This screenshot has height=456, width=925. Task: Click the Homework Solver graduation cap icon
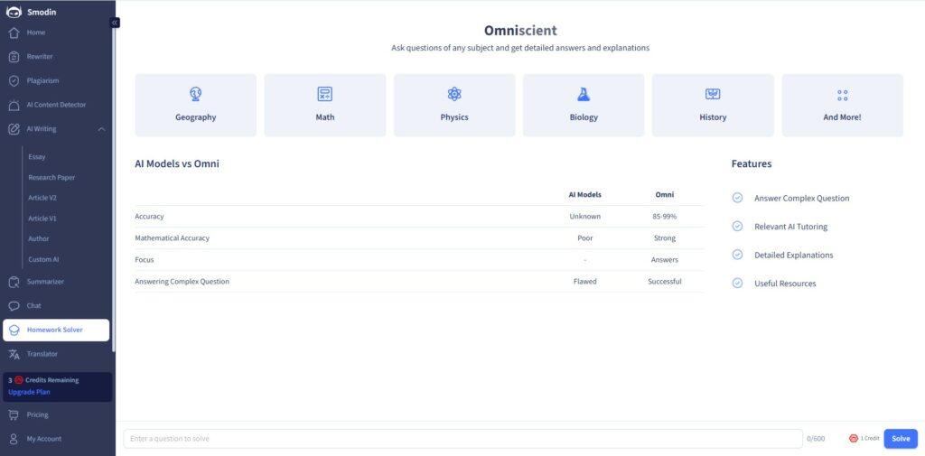tap(14, 330)
